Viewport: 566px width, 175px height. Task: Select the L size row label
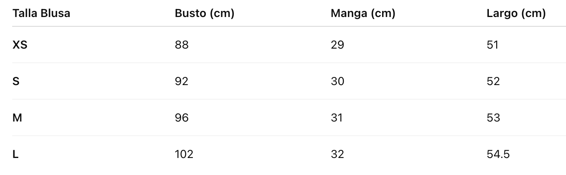(x=15, y=154)
